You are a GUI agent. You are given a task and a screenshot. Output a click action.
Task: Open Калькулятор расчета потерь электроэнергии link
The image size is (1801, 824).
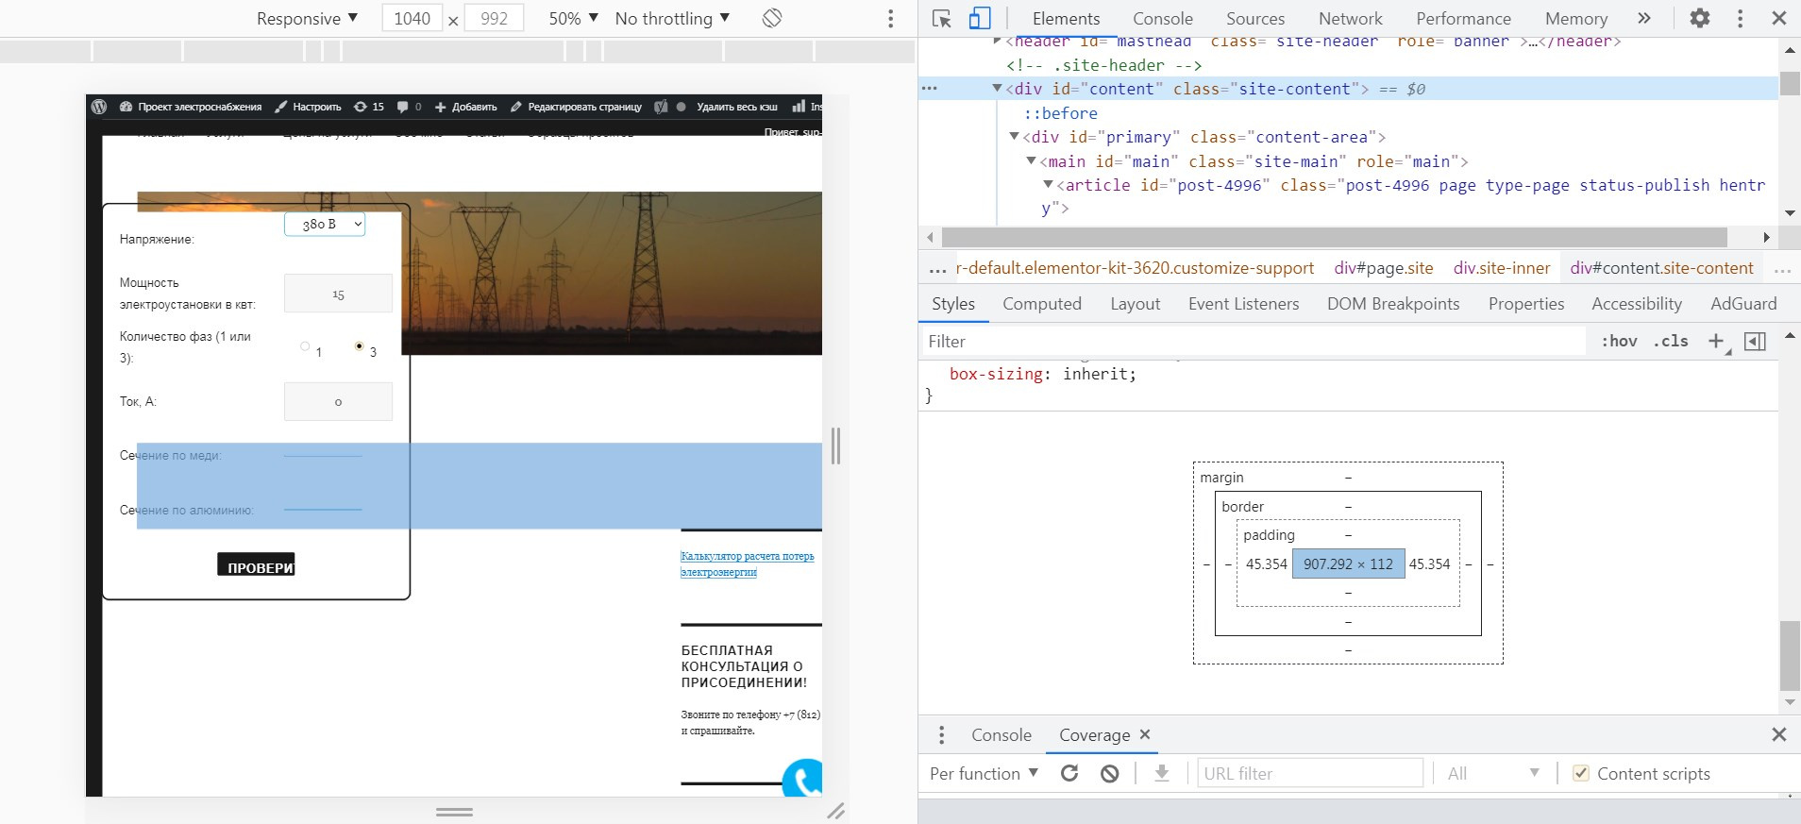[x=747, y=563]
